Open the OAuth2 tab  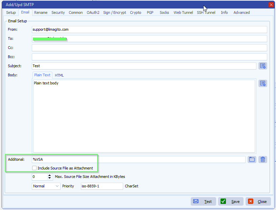93,12
